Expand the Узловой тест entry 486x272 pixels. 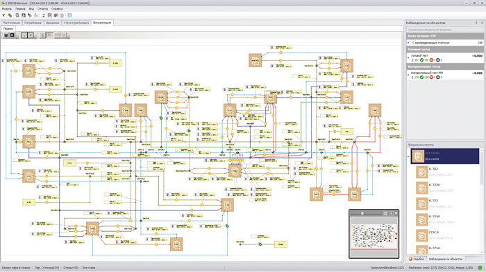point(408,57)
